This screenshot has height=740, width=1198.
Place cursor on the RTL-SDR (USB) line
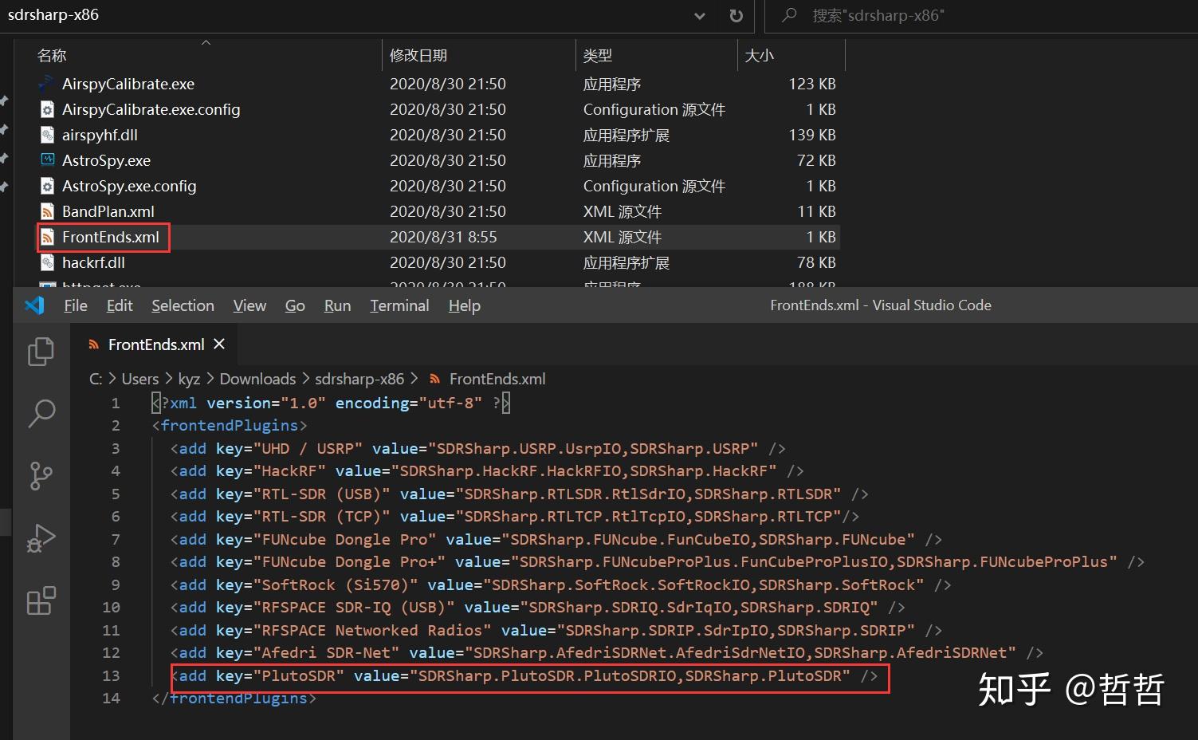pos(519,494)
